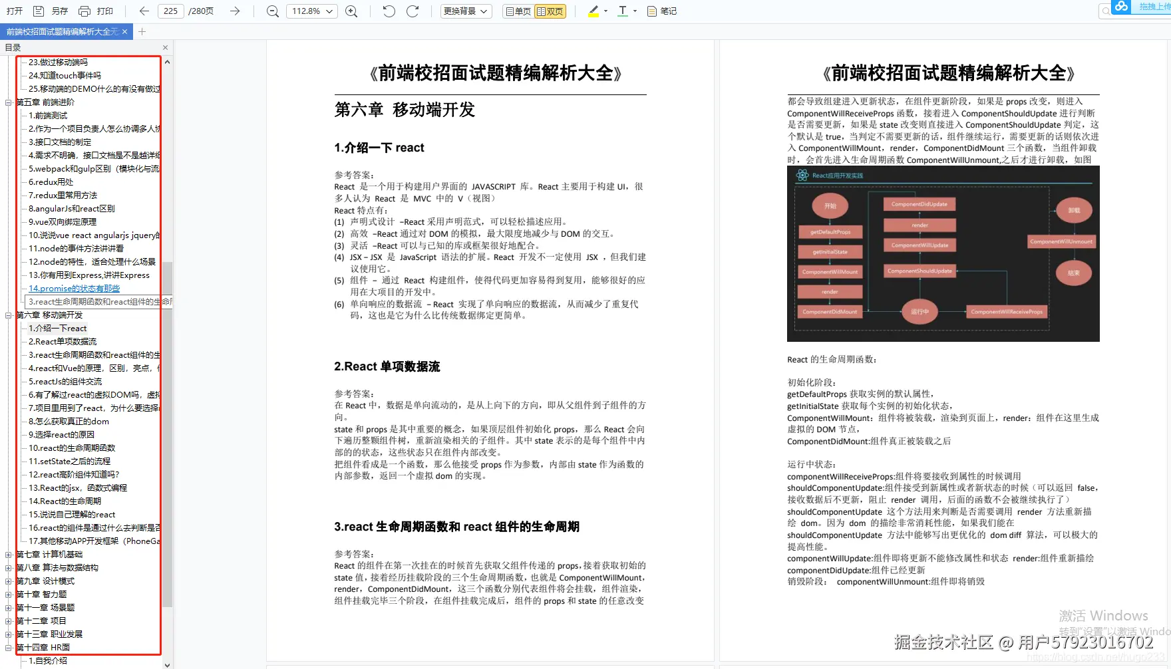The width and height of the screenshot is (1171, 669).
Task: Select outline item 2.React单项数据流
Action: (x=63, y=342)
